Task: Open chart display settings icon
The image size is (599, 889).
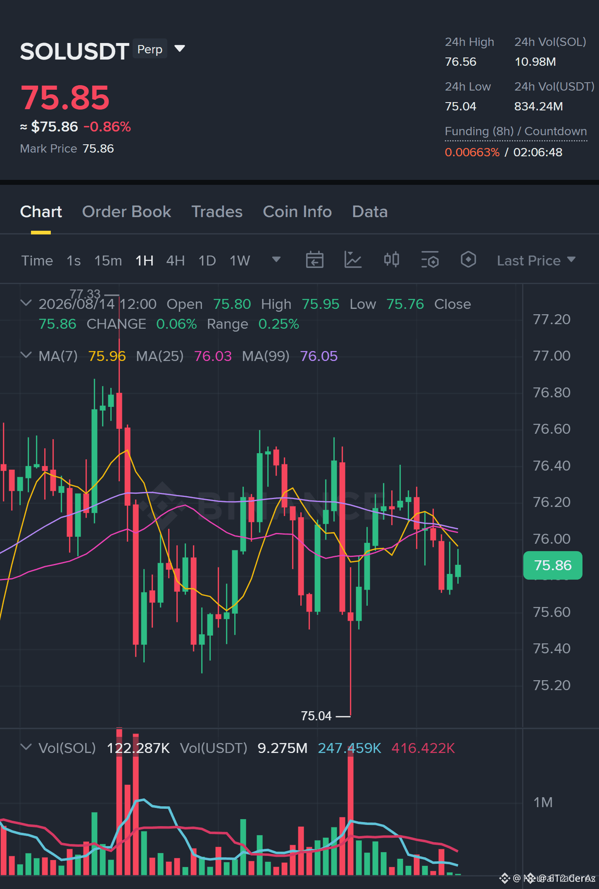Action: [x=430, y=260]
